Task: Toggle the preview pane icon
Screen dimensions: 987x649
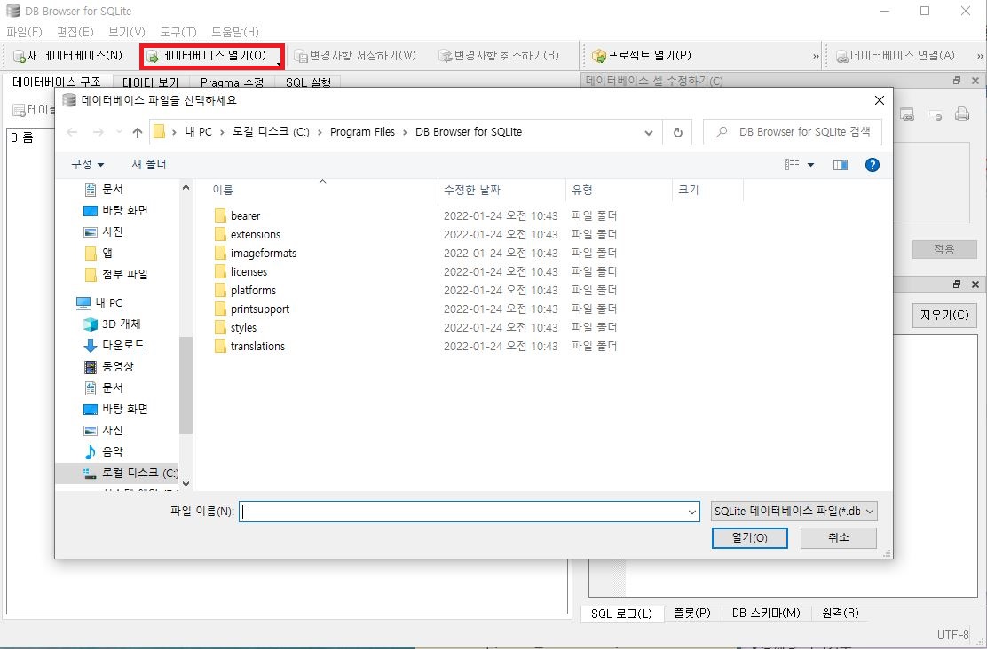Action: 840,165
